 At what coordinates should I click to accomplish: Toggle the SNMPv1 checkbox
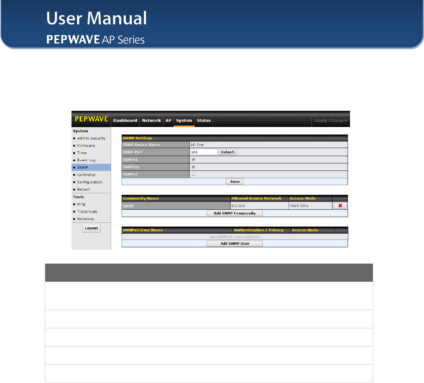[x=193, y=160]
